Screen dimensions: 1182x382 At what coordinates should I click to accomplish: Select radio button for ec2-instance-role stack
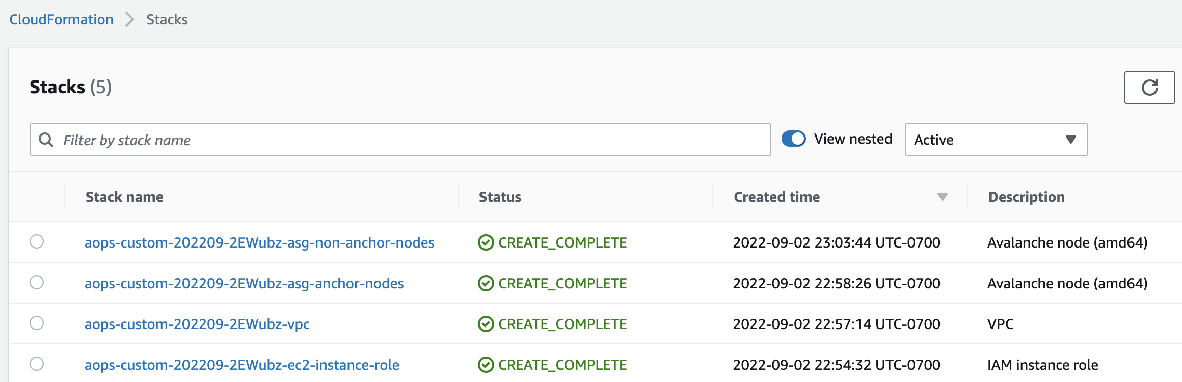pyautogui.click(x=37, y=364)
